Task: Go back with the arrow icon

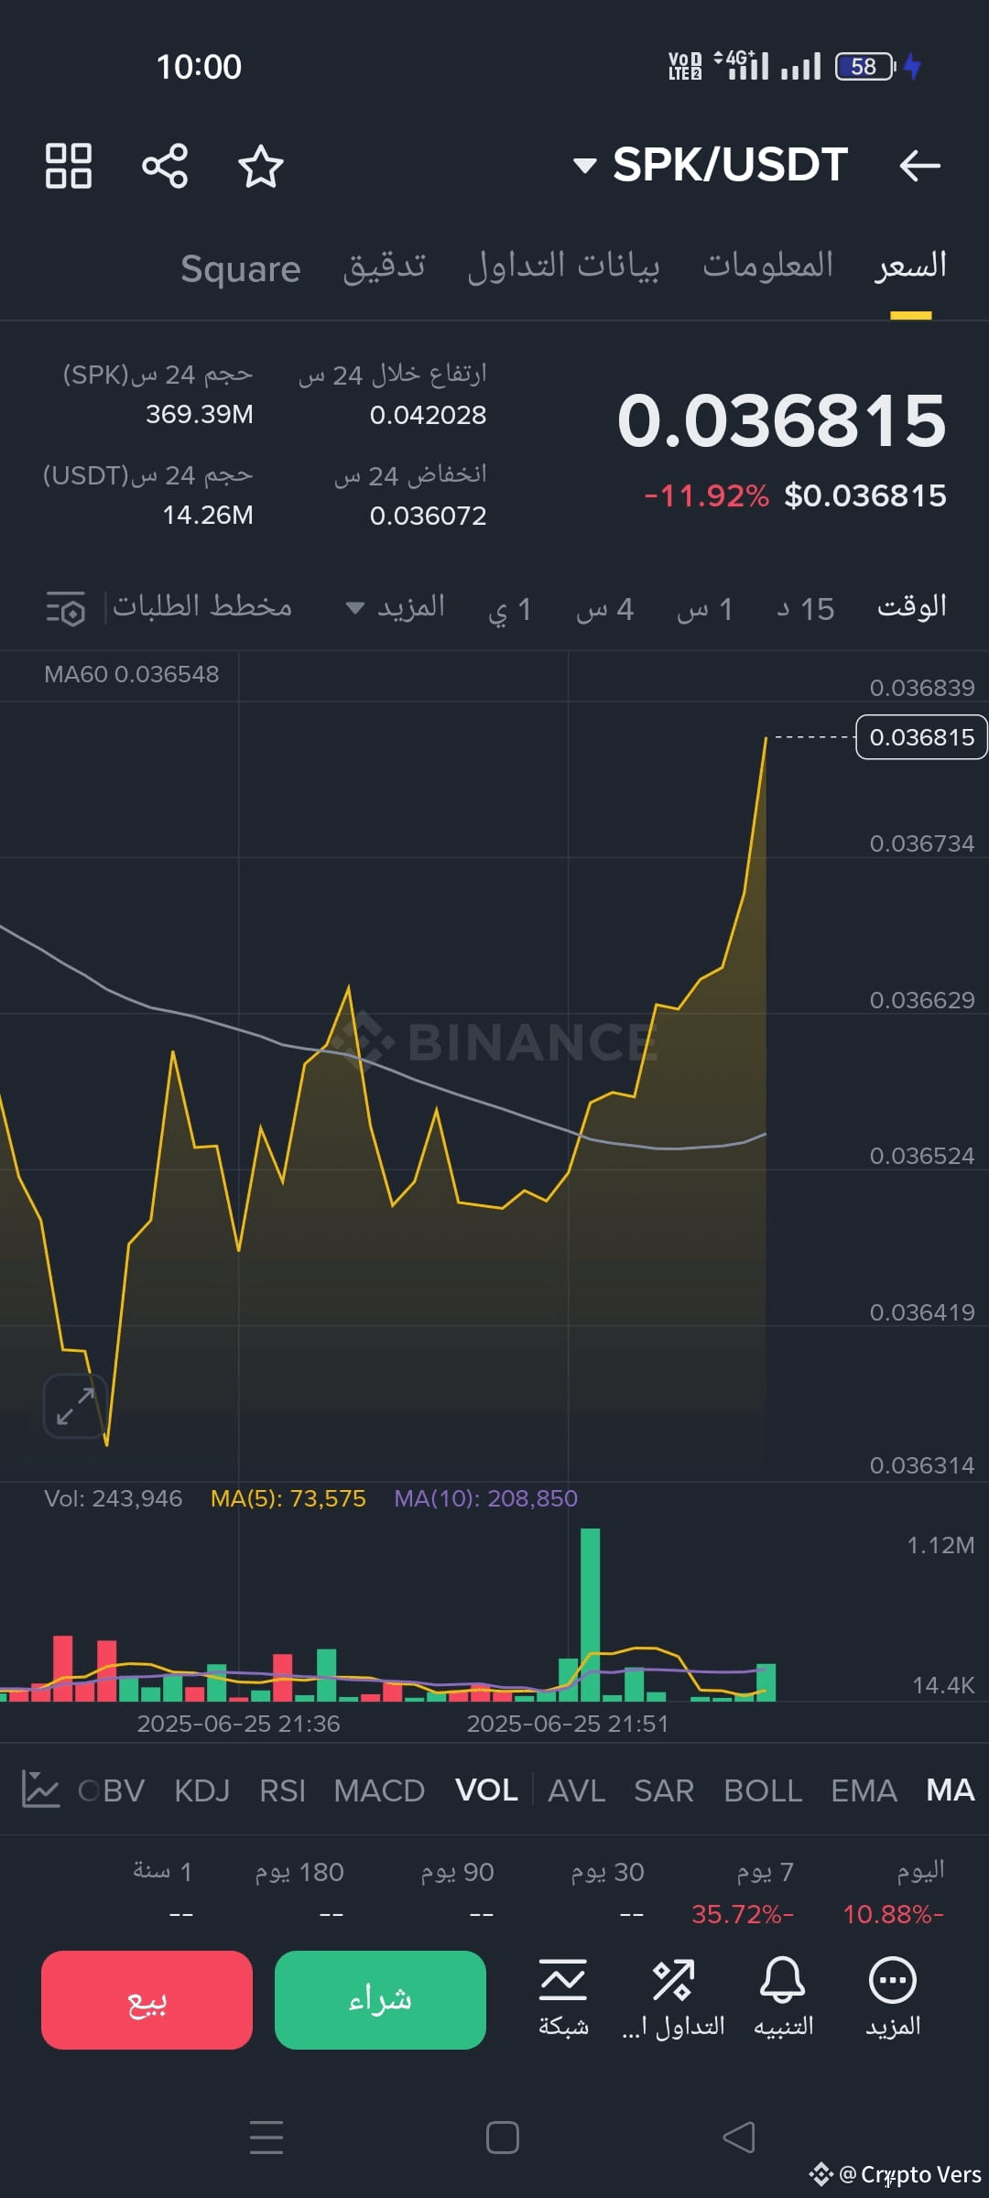Action: click(x=919, y=166)
